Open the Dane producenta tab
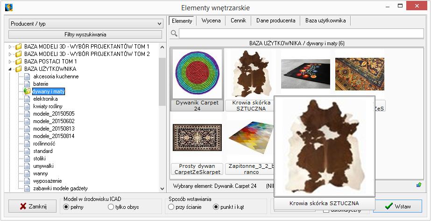The width and height of the screenshot is (431, 221). coord(276,21)
